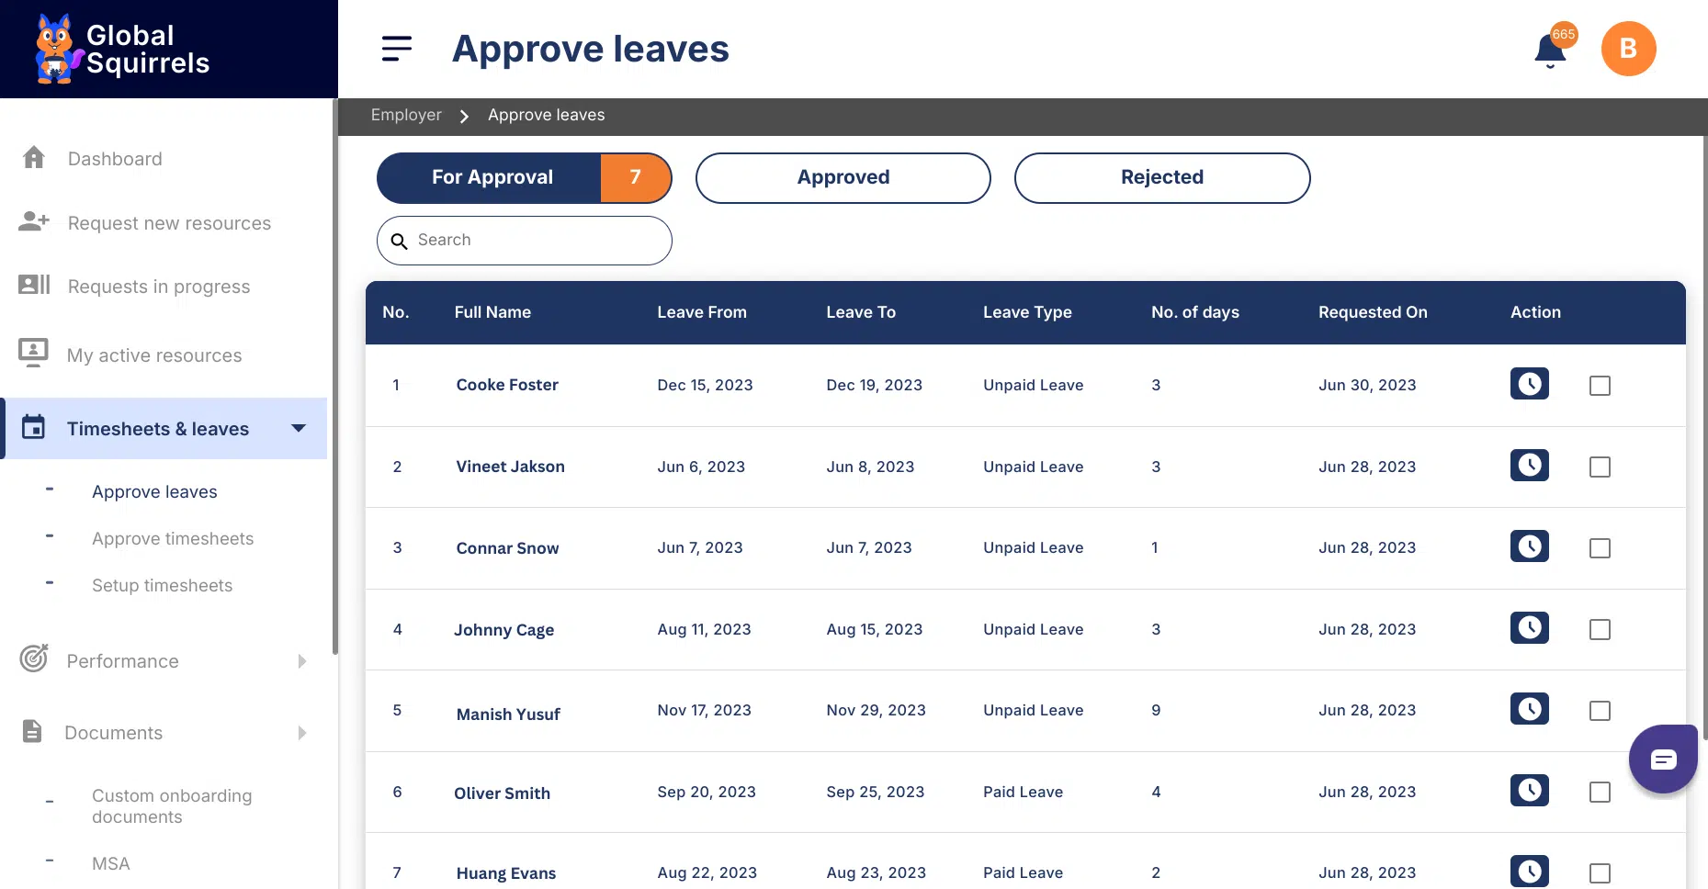This screenshot has width=1708, height=889.
Task: Select Connar Snow's row checkbox
Action: click(x=1600, y=548)
